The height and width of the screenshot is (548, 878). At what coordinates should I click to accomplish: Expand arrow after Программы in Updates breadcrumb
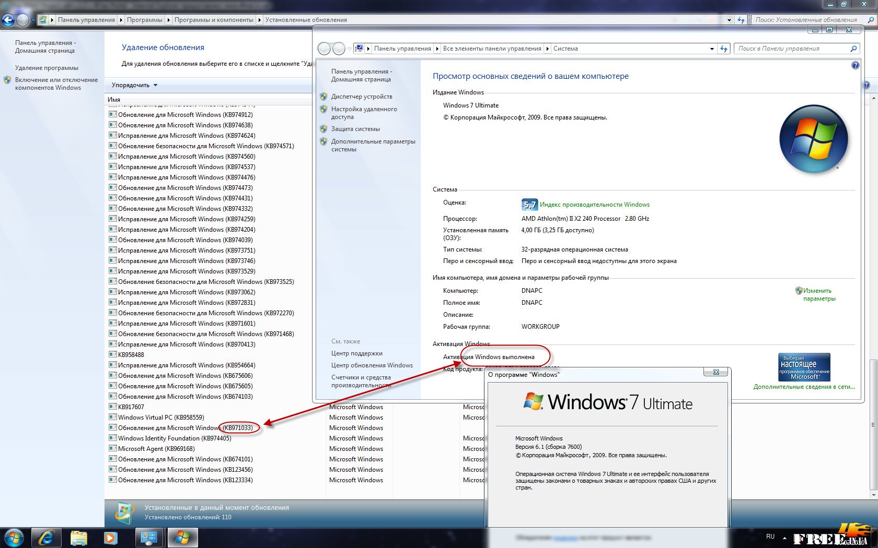pos(168,20)
